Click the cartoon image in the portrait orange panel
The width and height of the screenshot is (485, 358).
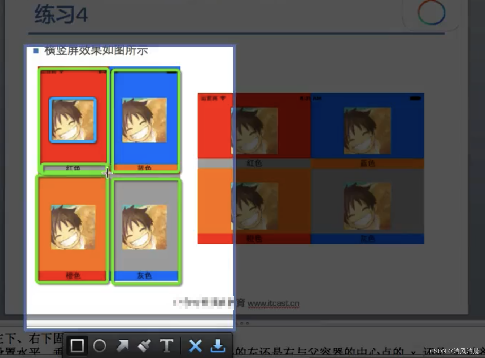click(x=73, y=227)
